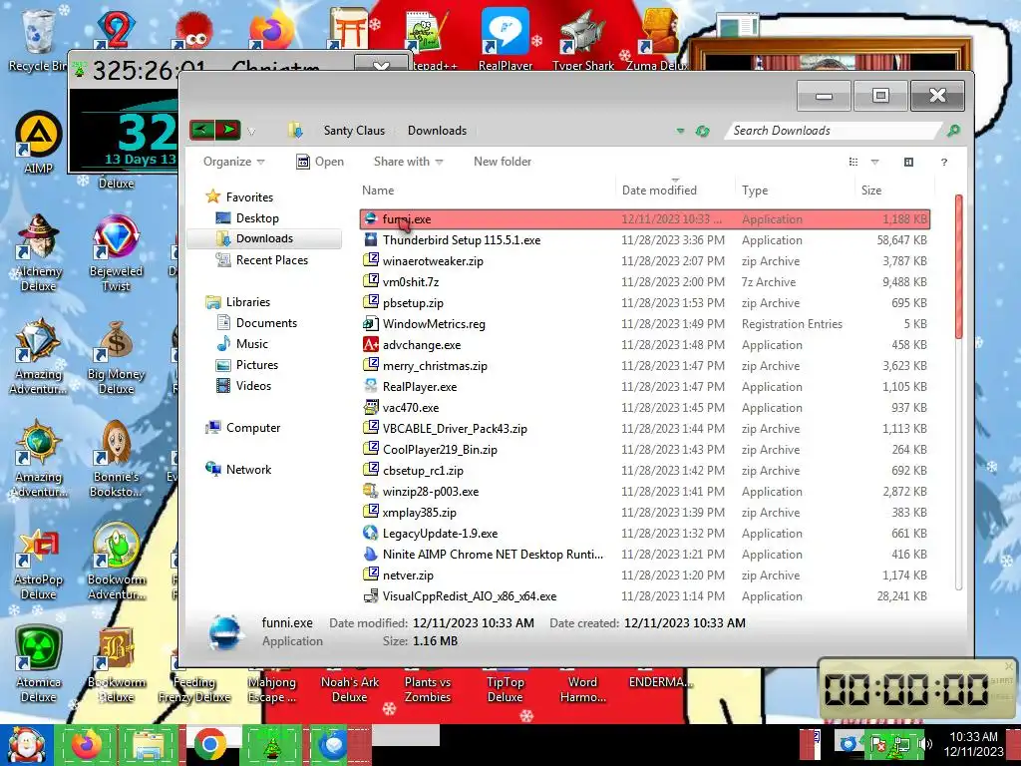The width and height of the screenshot is (1021, 766).
Task: Select VBCABLE_Driver_Pack43.zip in the list
Action: 455,429
